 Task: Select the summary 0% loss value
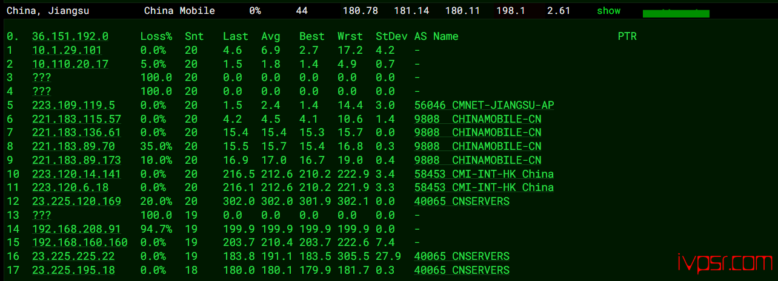[255, 11]
